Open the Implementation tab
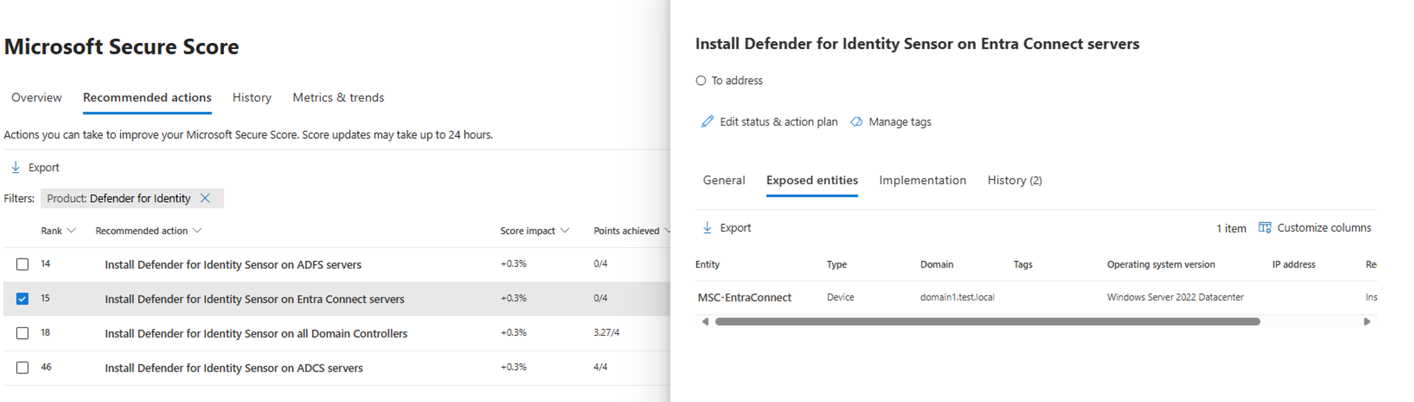 [x=922, y=180]
